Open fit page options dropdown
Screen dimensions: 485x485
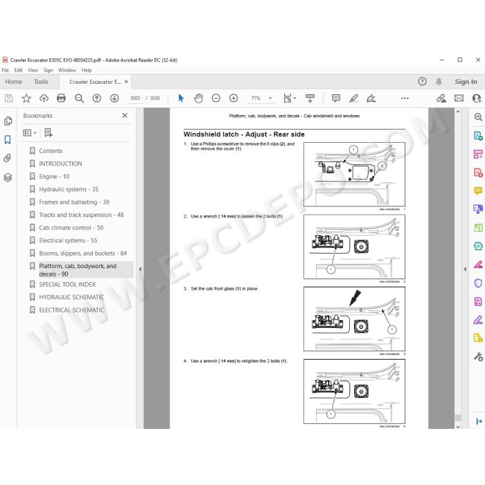tap(289, 98)
